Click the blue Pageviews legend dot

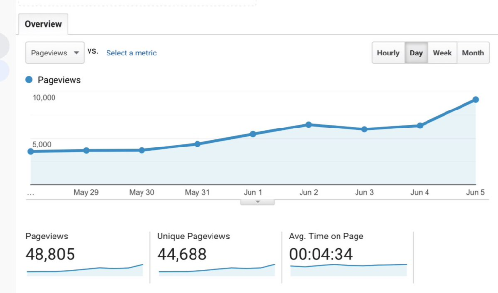point(29,80)
